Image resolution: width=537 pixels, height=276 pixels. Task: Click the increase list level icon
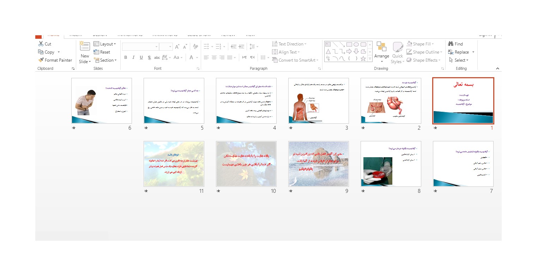coord(241,47)
